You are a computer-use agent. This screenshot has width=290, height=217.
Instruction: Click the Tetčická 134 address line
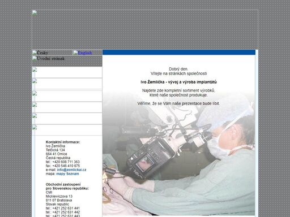pyautogui.click(x=55, y=150)
